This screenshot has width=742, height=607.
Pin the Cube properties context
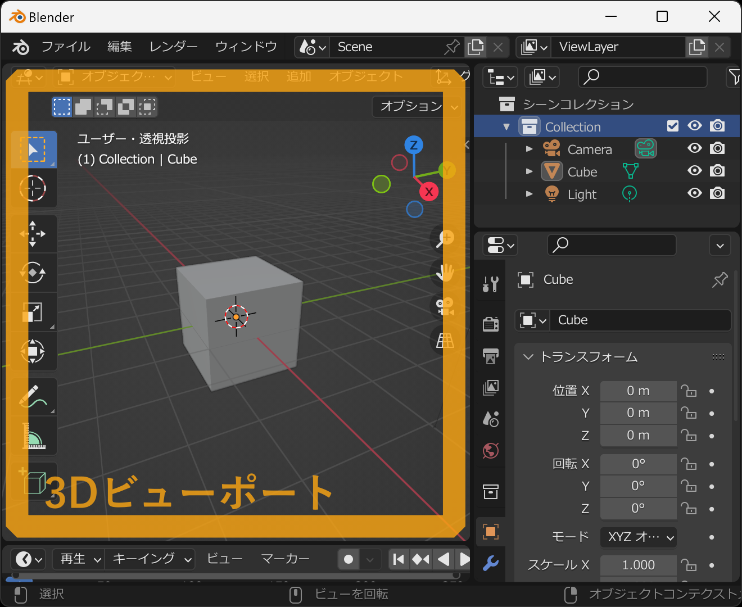tap(720, 279)
